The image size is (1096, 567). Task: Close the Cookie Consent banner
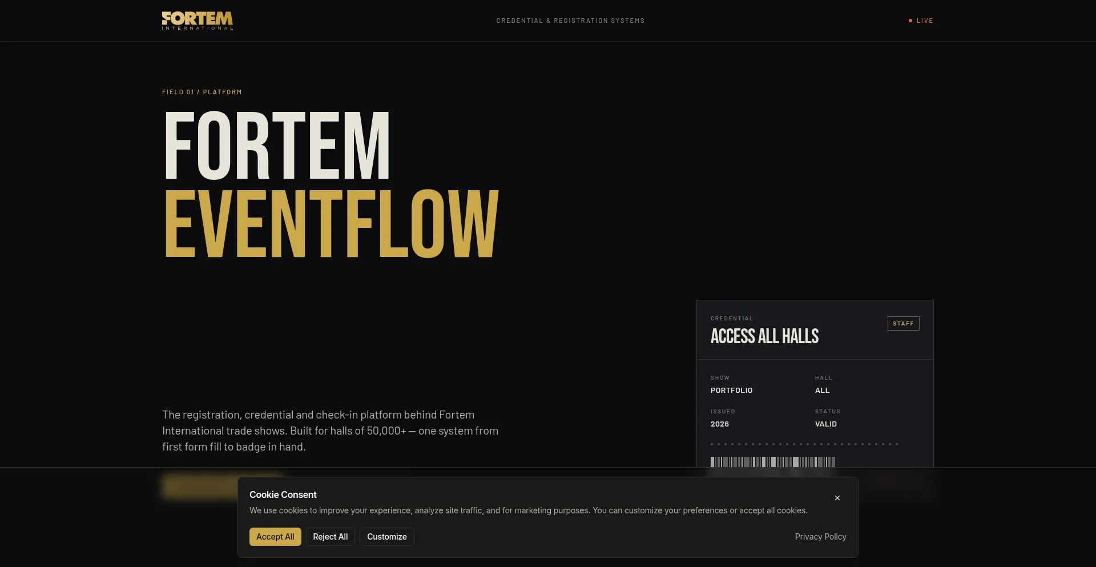[x=837, y=498]
